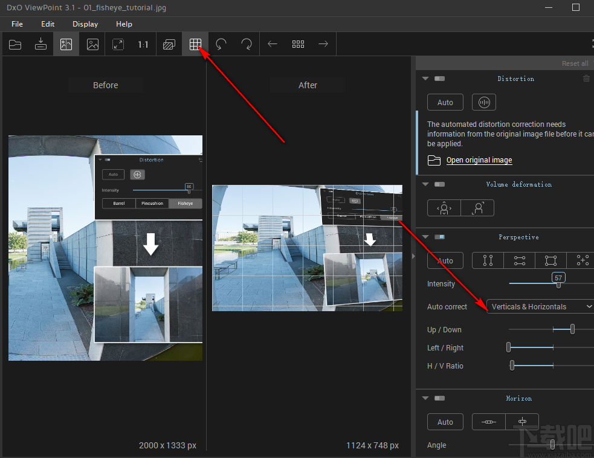This screenshot has width=594, height=458.
Task: Collapse the right panel with side arrow
Action: 413,256
